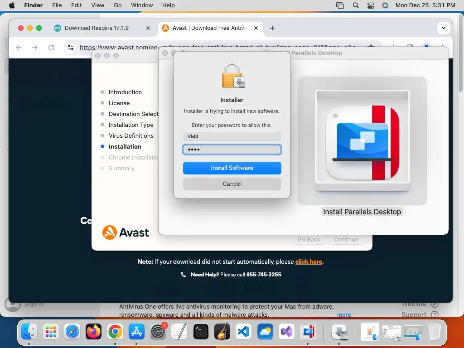The height and width of the screenshot is (348, 464).
Task: Open a new Chrome tab
Action: click(x=272, y=28)
